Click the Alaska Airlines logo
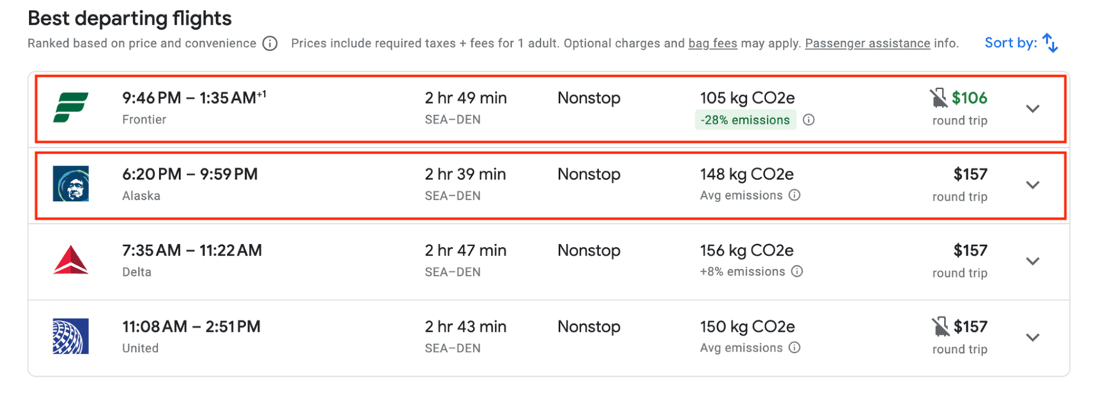This screenshot has height=398, width=1100. tap(71, 184)
